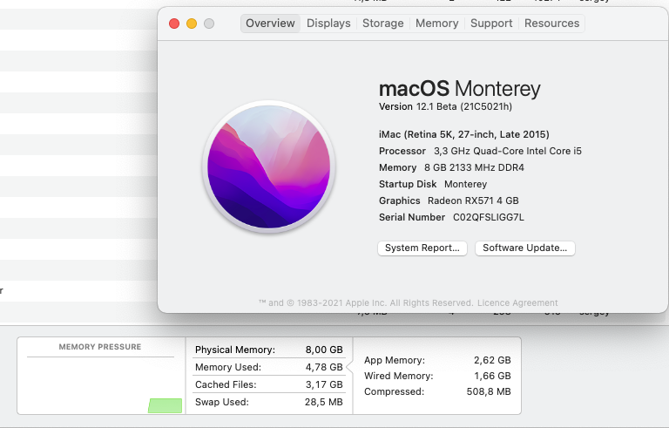Screen dimensions: 669x428
Task: Minimize the About This Mac window
Action: [x=192, y=24]
